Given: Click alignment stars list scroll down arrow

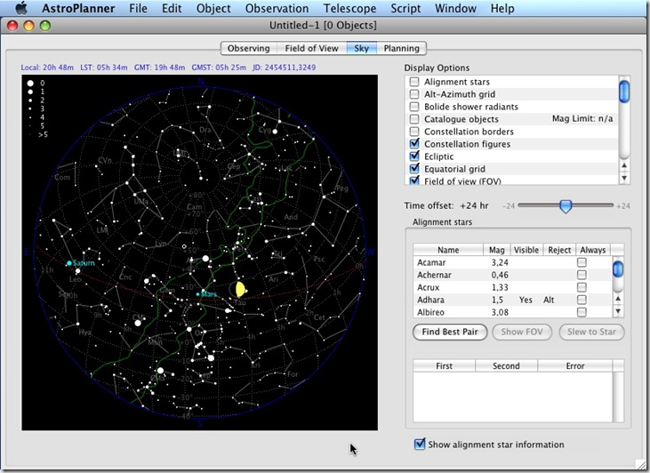Looking at the screenshot, I should (x=618, y=311).
